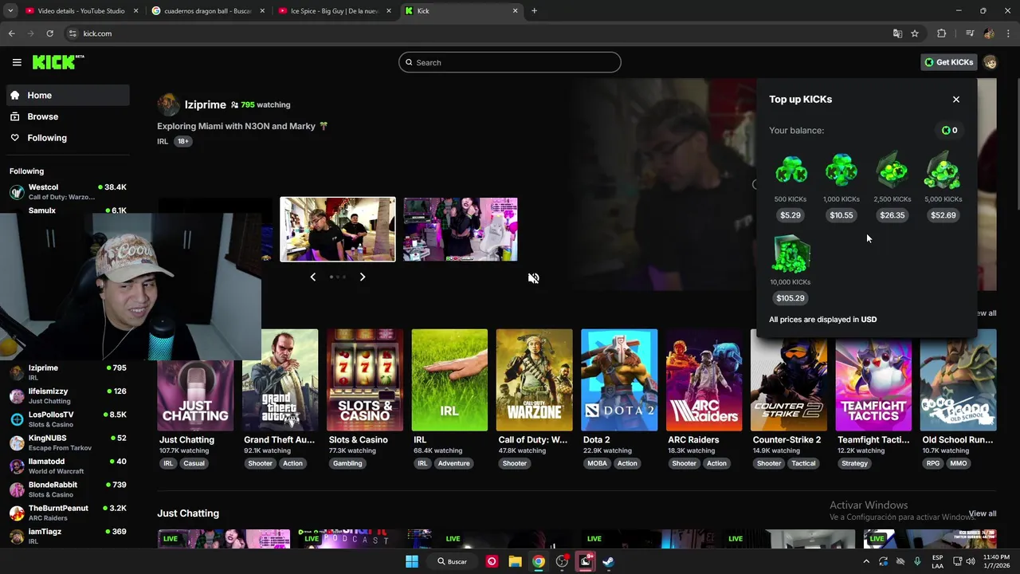Click the Strategy tag under Teamfight Tactics
This screenshot has height=574, width=1020.
click(x=854, y=463)
